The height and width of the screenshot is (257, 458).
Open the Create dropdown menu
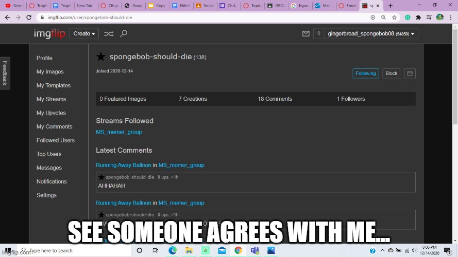(84, 33)
